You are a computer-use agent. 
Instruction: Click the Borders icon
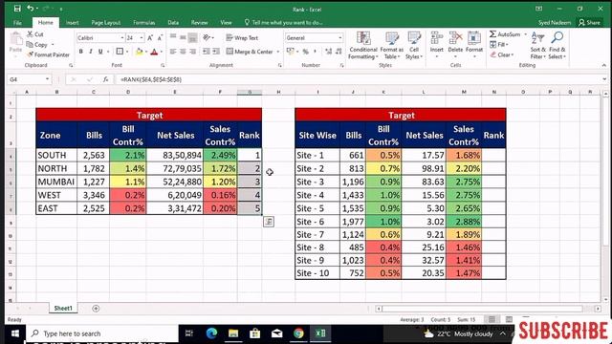click(x=120, y=52)
